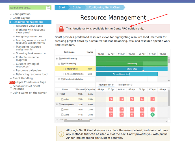This screenshot has height=141, width=195.
Task: Click Furniture installation folder icon
Action: click(x=62, y=79)
